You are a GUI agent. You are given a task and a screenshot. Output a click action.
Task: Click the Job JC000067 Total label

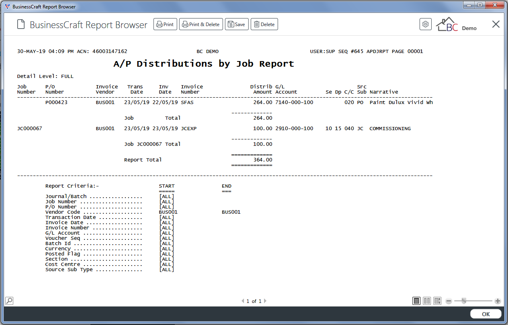tap(152, 144)
